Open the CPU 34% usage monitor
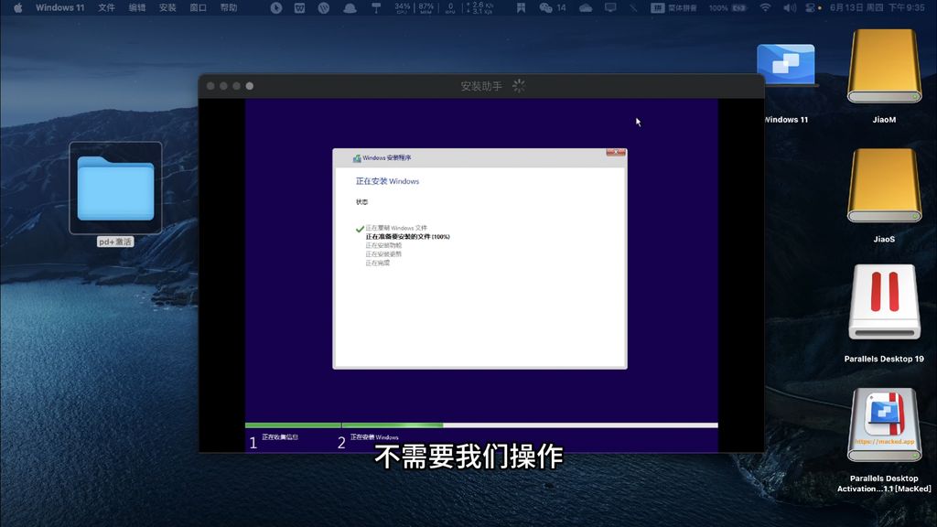Image resolution: width=937 pixels, height=527 pixels. click(x=403, y=7)
